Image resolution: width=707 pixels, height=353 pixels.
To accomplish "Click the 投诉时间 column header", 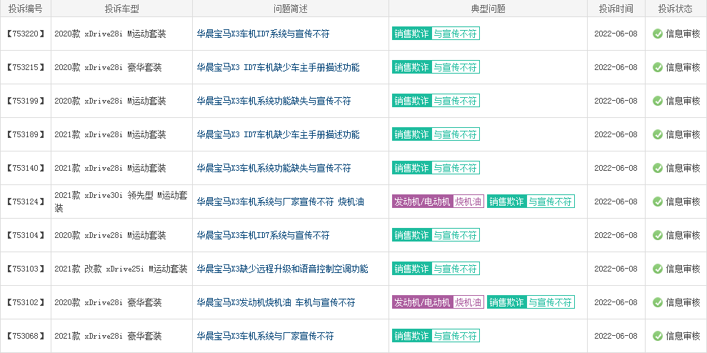I will [x=616, y=9].
